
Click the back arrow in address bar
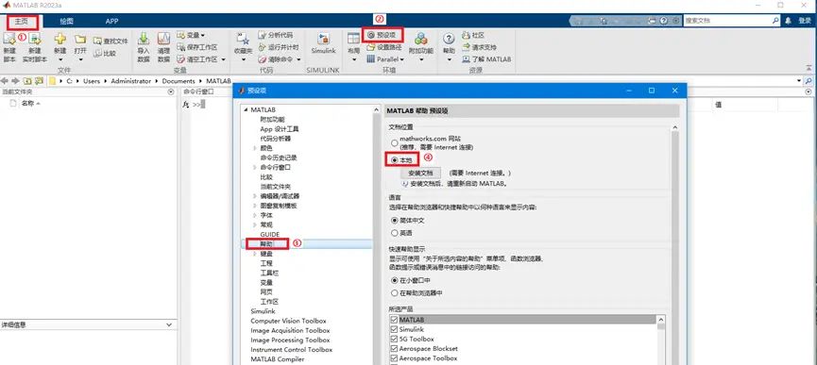pyautogui.click(x=6, y=81)
